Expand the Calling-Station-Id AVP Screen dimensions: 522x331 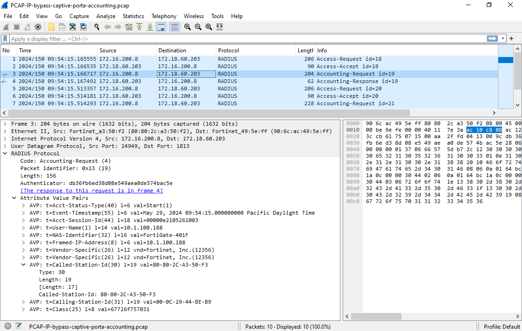pyautogui.click(x=23, y=302)
